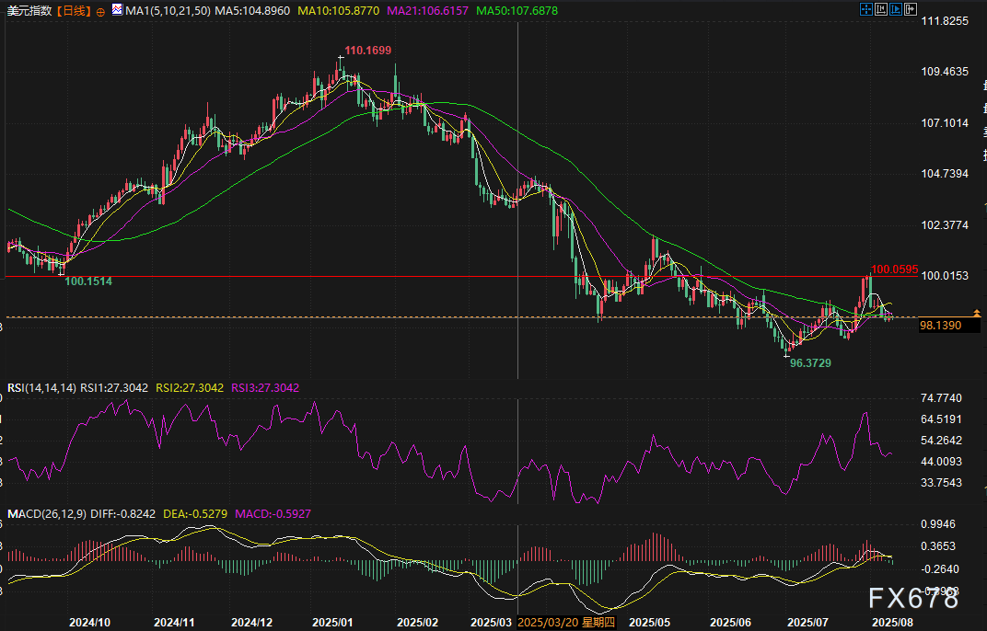Select the 日线 period label
The image size is (987, 631).
pyautogui.click(x=73, y=11)
